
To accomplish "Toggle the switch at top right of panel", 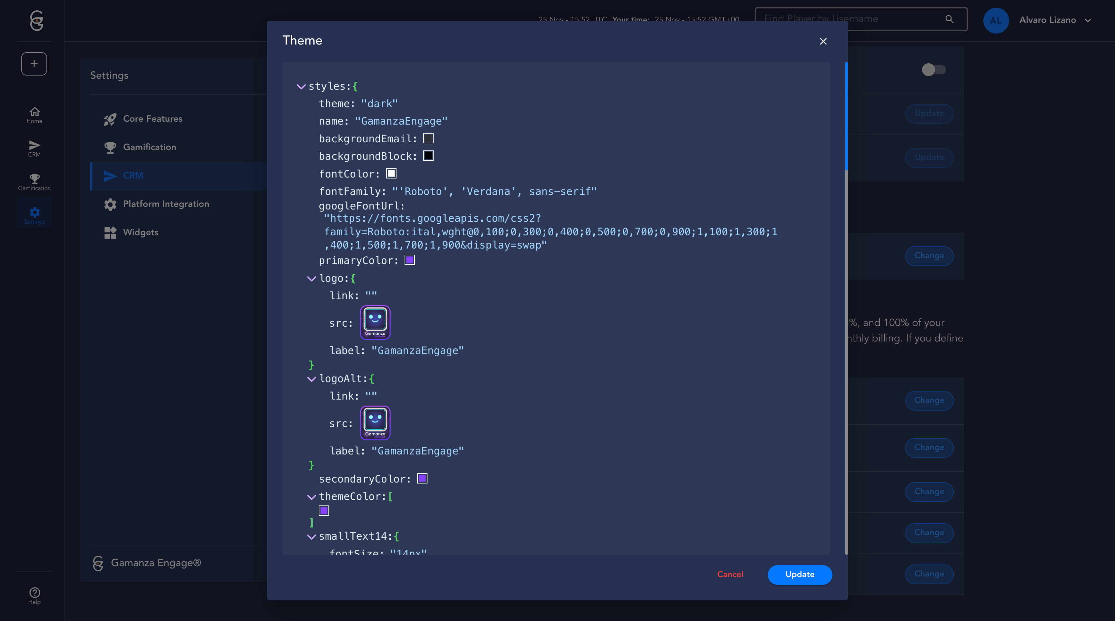I will 933,70.
